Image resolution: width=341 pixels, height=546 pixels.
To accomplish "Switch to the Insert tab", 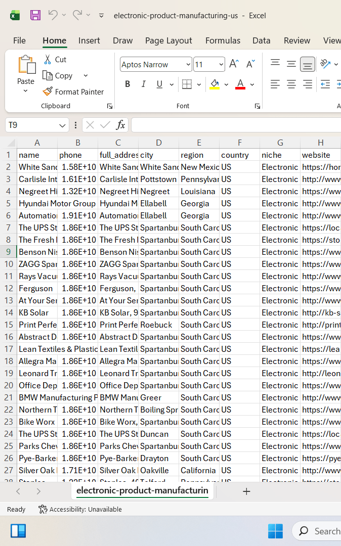I will click(89, 40).
